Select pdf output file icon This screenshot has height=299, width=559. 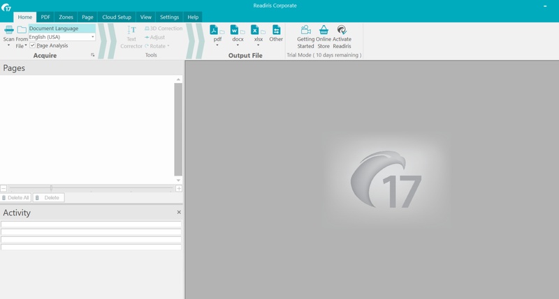(x=214, y=30)
